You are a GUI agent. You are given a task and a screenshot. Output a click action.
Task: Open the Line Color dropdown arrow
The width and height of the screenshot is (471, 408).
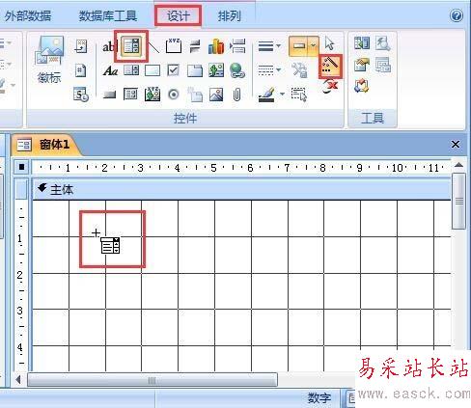(x=282, y=94)
